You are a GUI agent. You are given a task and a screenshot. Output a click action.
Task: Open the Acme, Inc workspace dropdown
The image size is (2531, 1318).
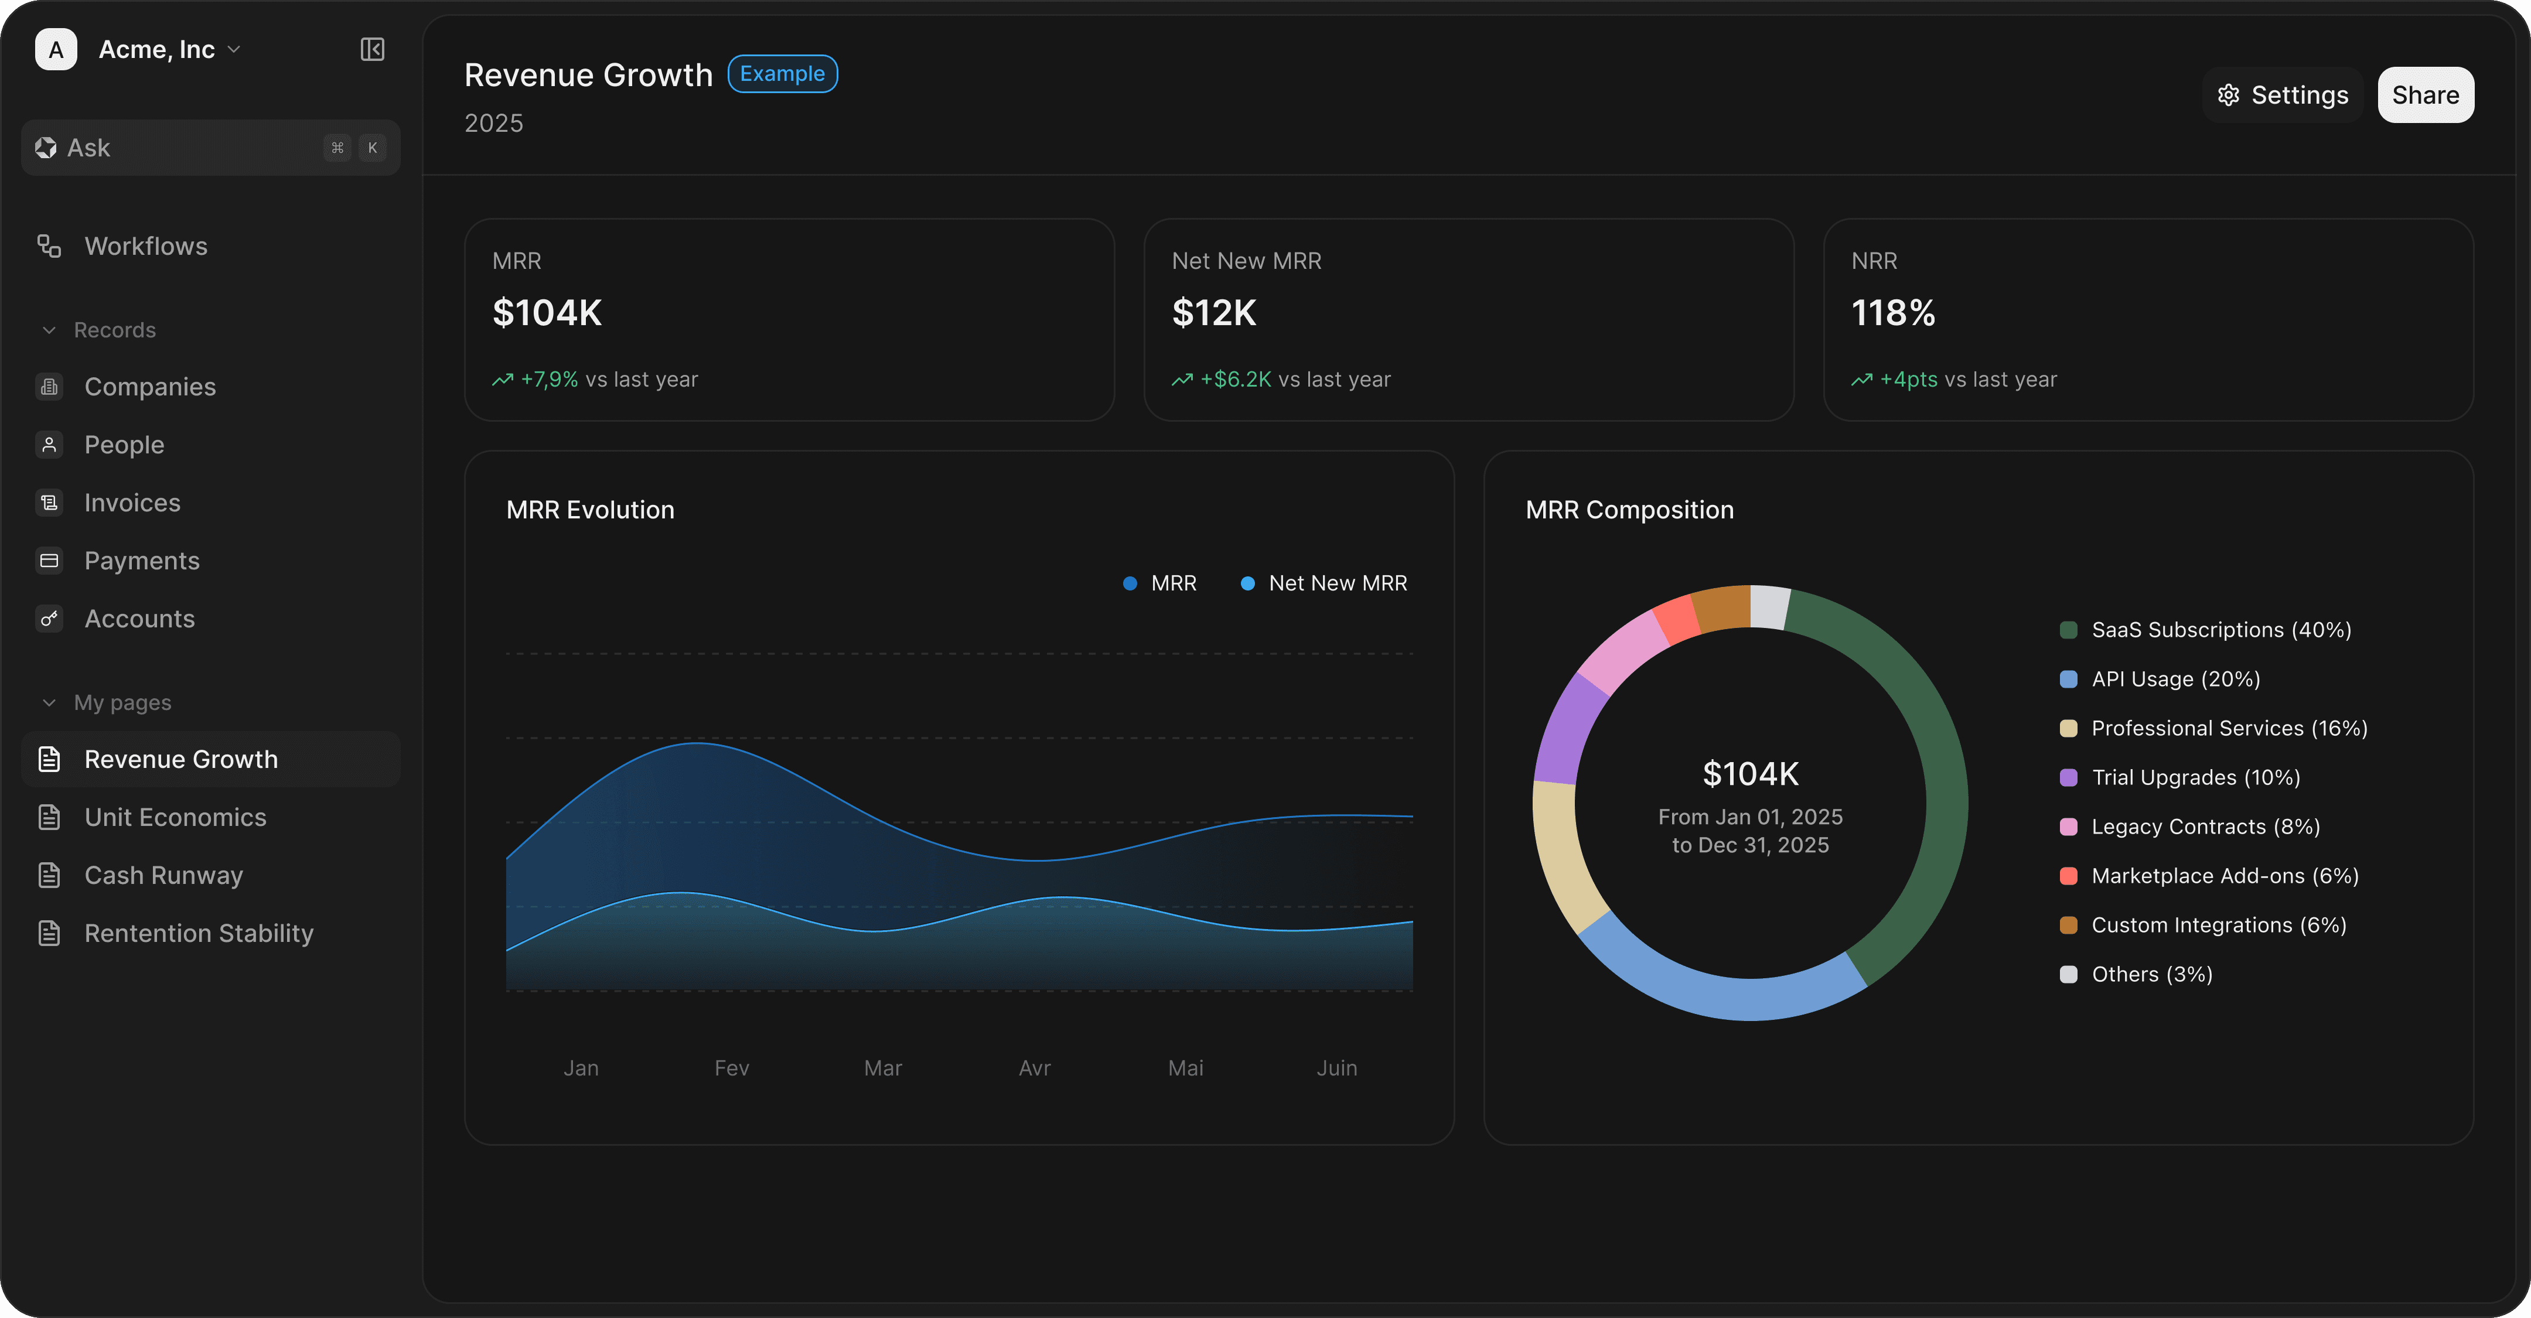(234, 48)
